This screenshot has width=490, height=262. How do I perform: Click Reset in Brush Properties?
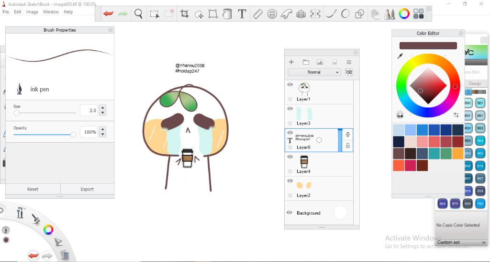[33, 189]
